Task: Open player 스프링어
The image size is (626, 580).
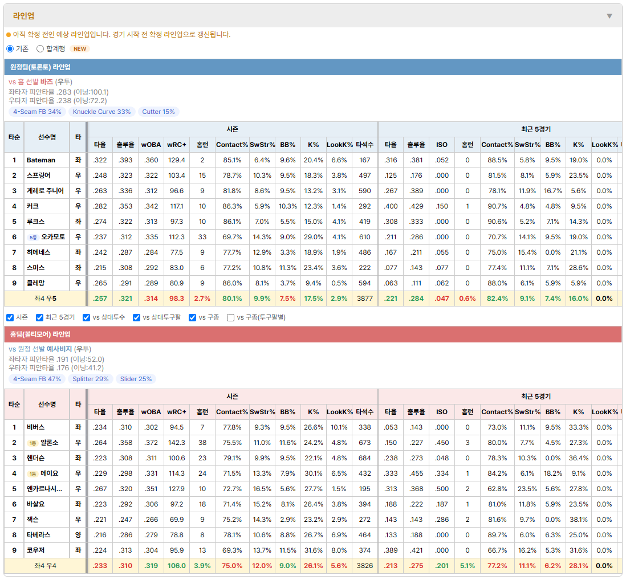Action: tap(39, 175)
